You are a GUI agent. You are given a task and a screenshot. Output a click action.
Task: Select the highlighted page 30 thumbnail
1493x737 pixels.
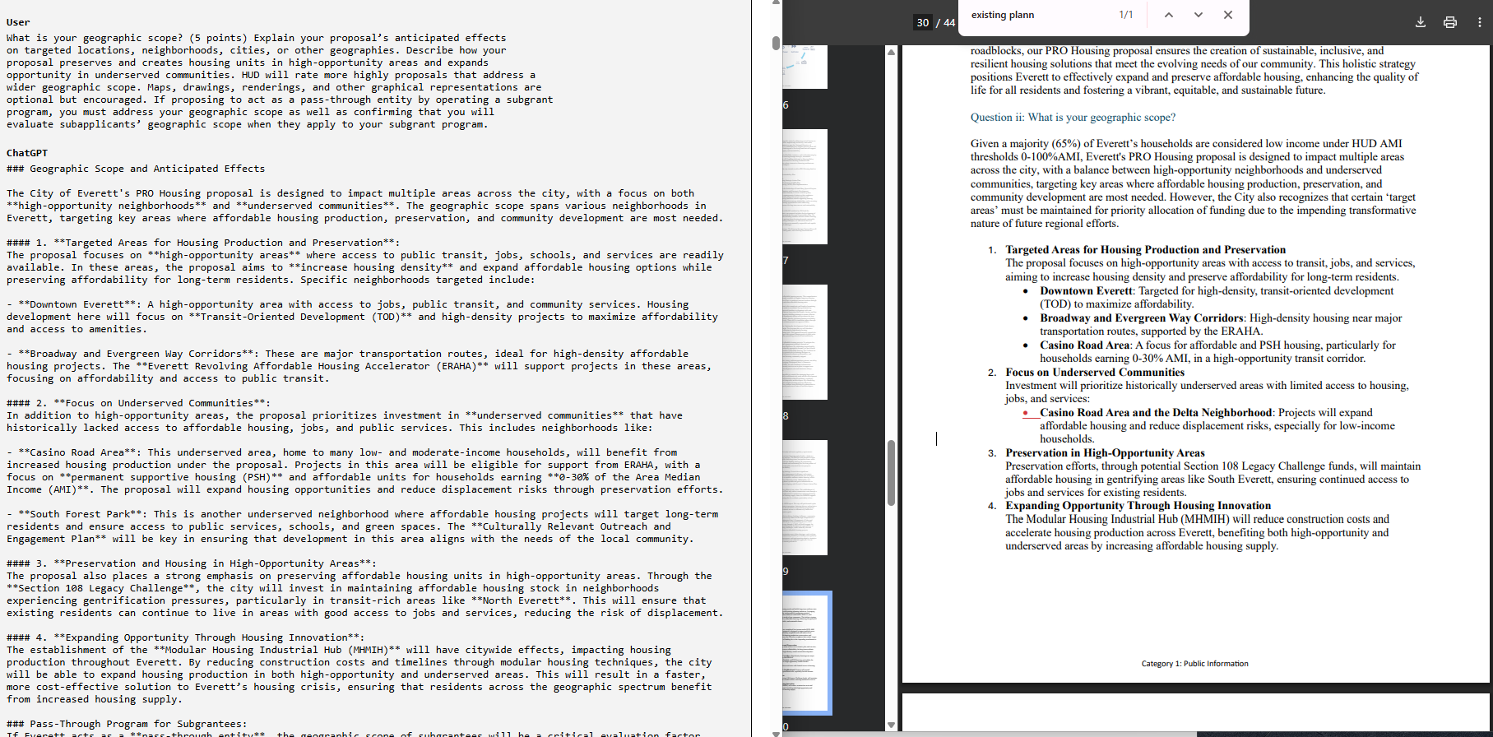[x=806, y=652]
